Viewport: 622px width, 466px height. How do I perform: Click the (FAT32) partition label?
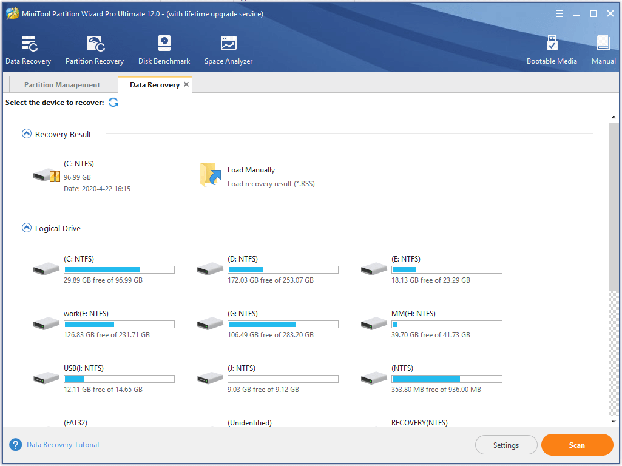point(75,423)
